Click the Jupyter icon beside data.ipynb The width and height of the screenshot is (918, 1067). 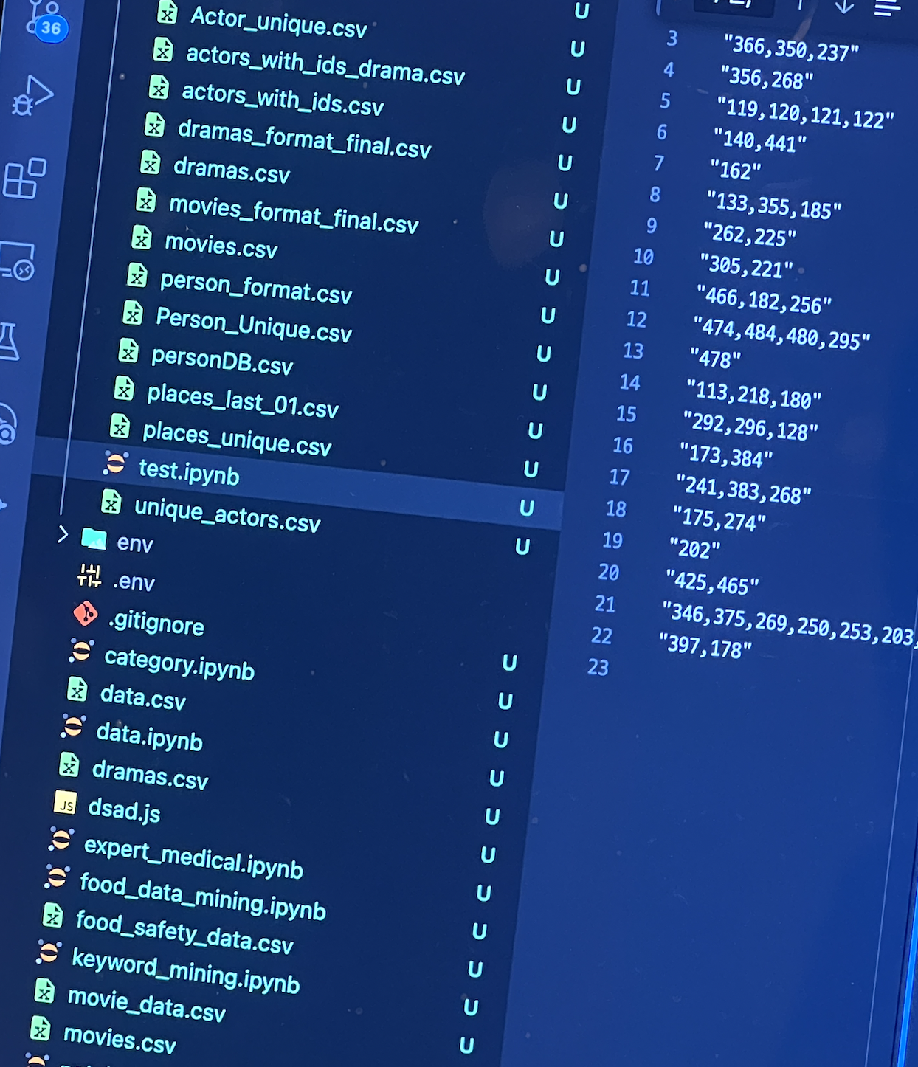tap(73, 726)
